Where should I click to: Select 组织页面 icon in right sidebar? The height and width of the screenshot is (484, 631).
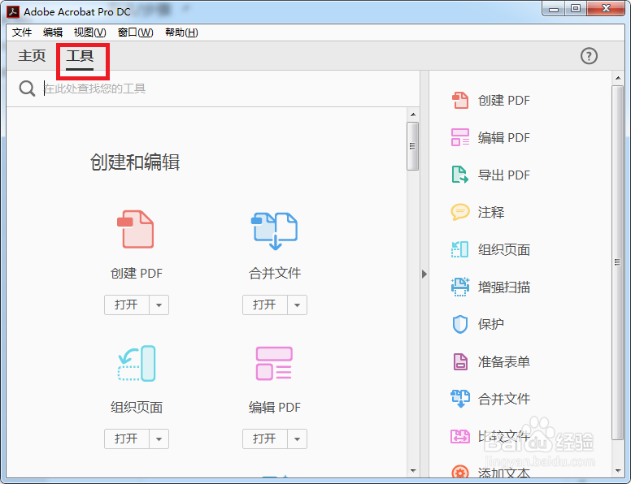[x=460, y=249]
